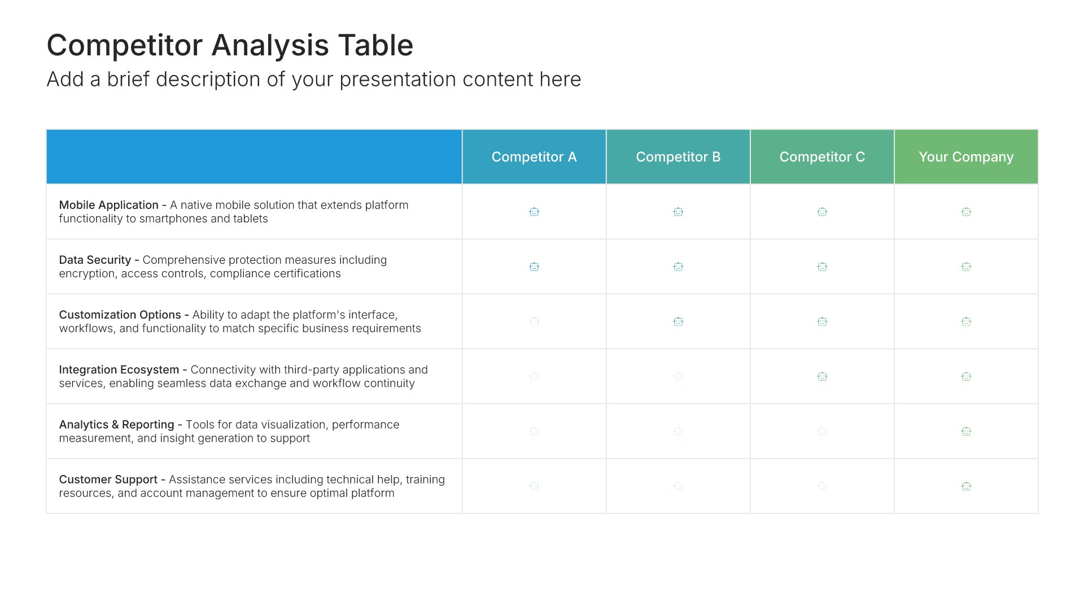Screen dimensions: 1084x610
Task: Click the Competitor B column header
Action: (x=678, y=157)
